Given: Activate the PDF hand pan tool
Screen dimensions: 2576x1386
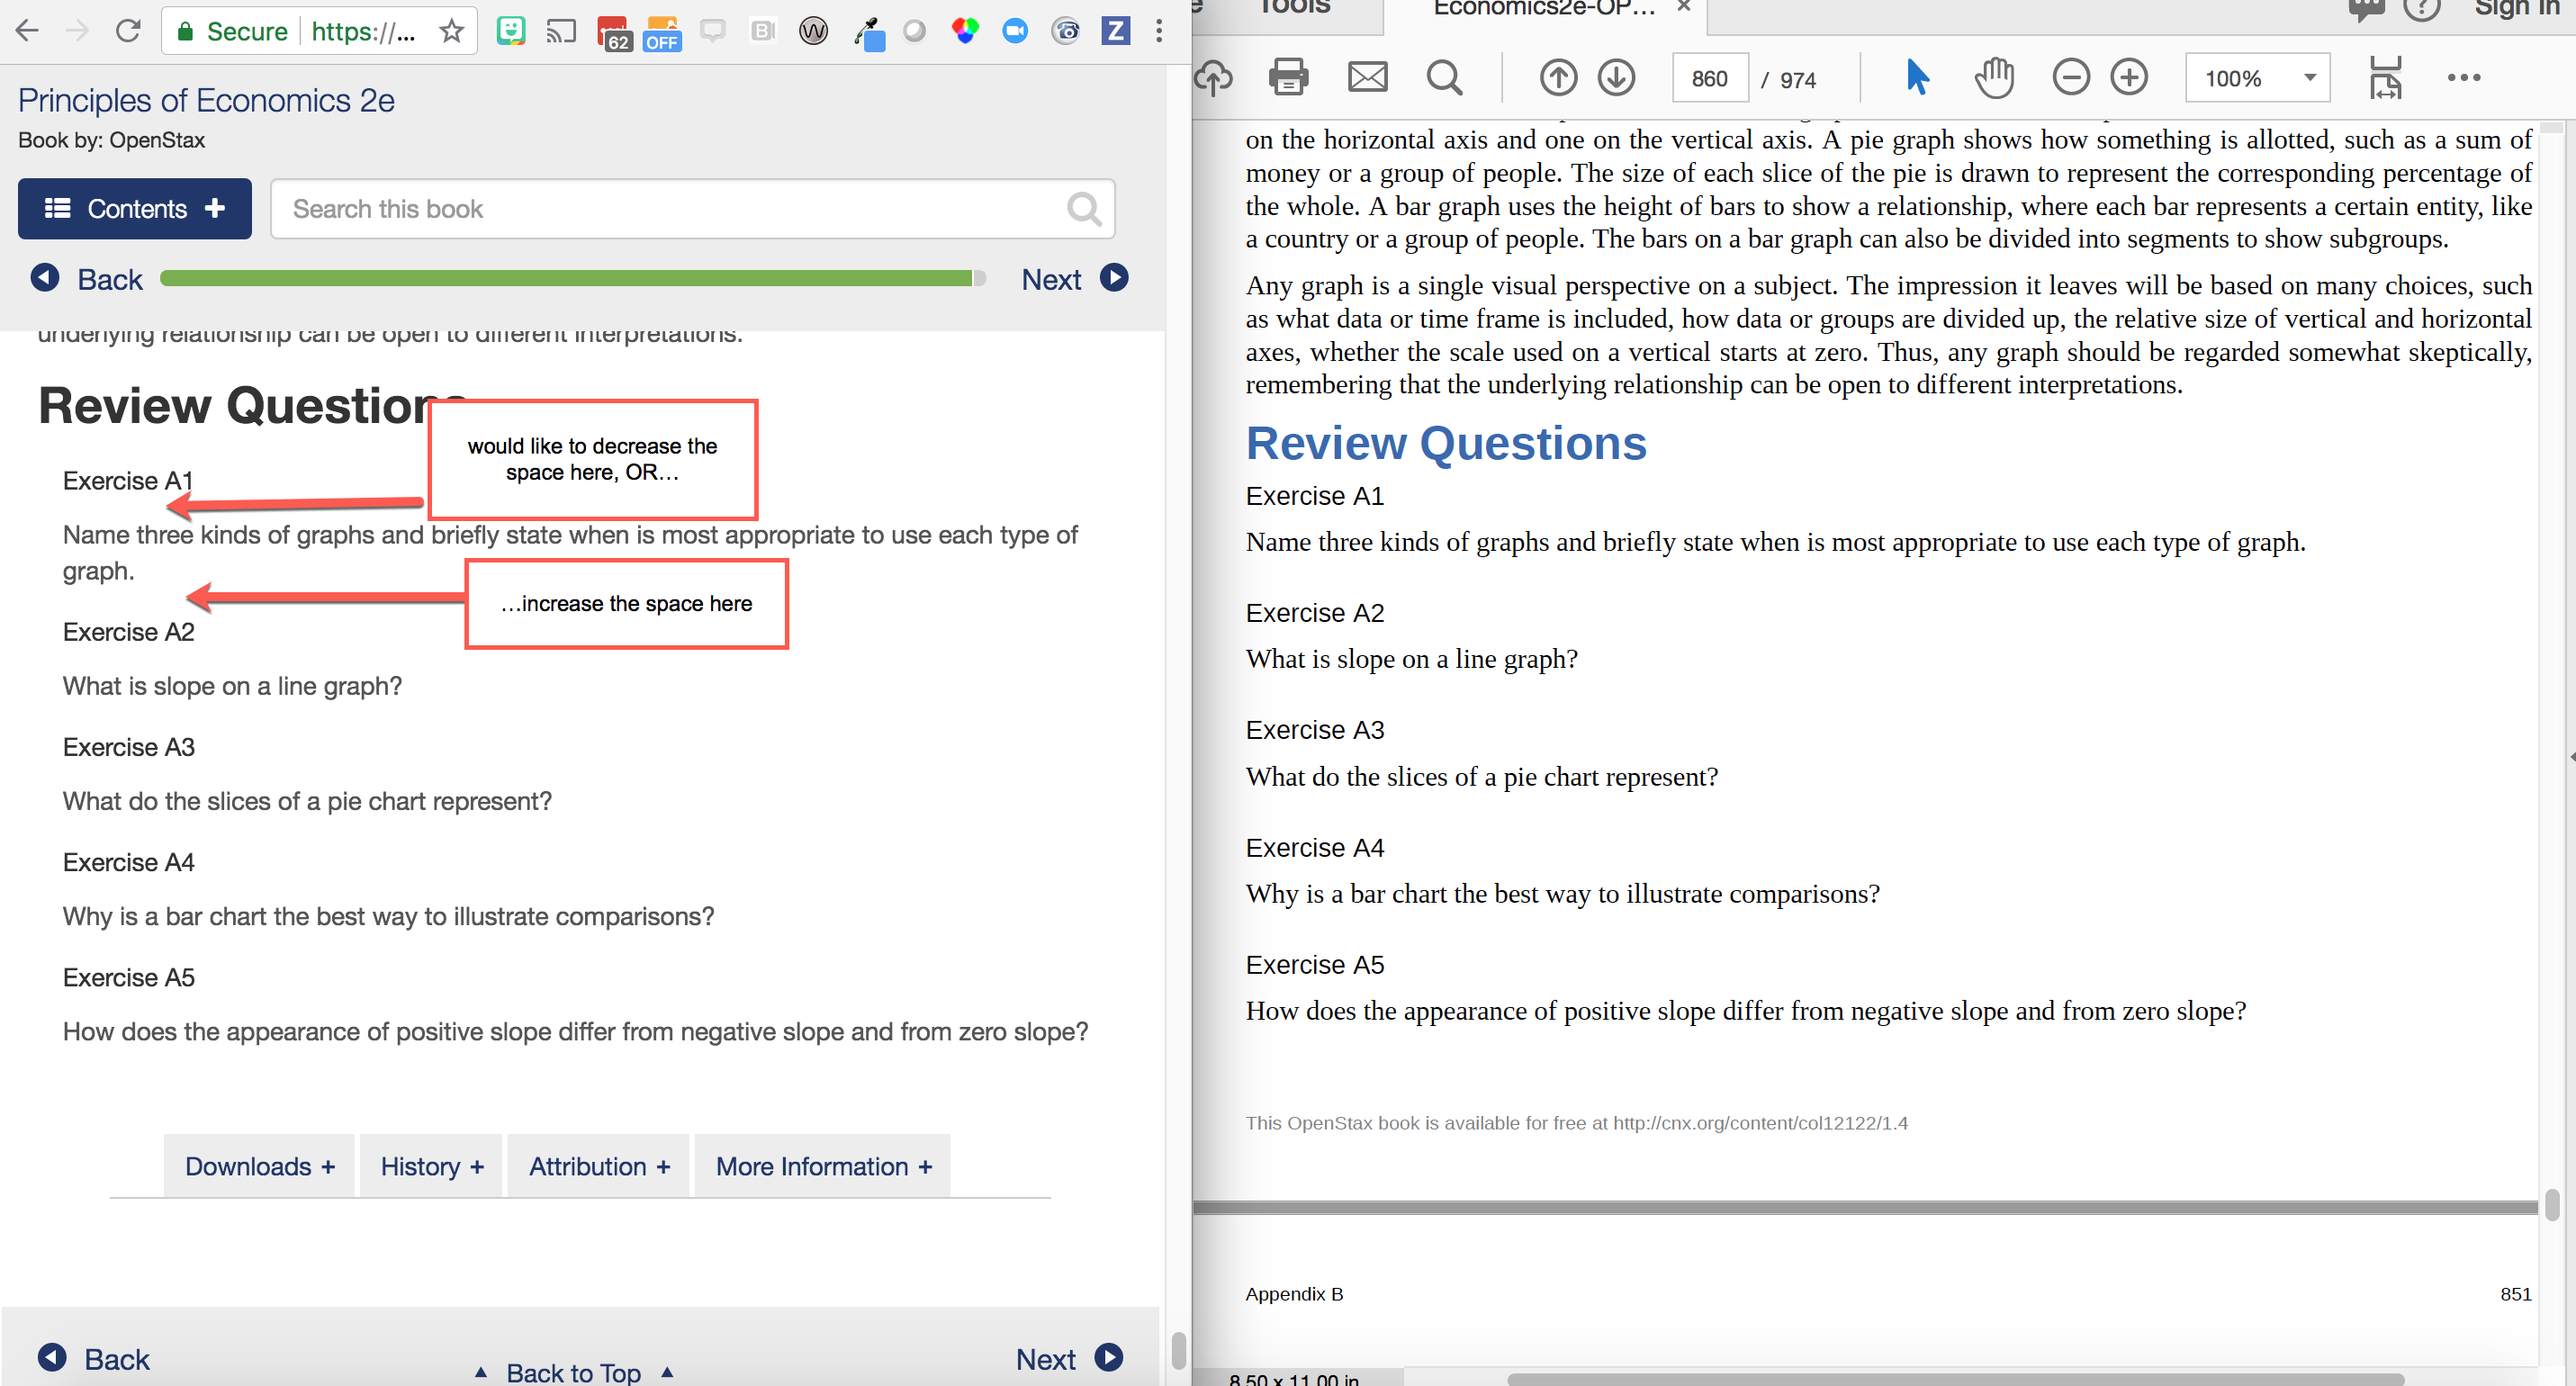Looking at the screenshot, I should pyautogui.click(x=1994, y=77).
